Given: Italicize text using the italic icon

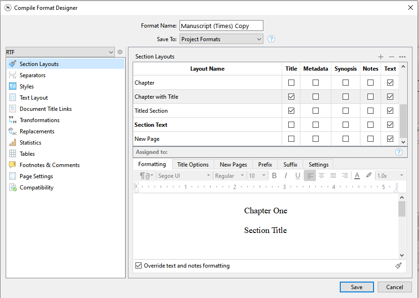Looking at the screenshot, I should click(286, 175).
